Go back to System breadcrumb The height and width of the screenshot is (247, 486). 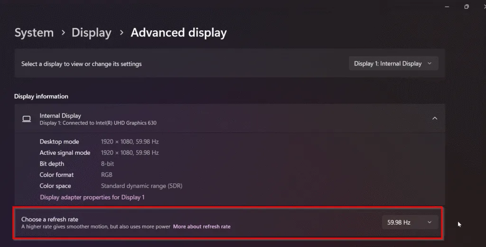pyautogui.click(x=34, y=33)
